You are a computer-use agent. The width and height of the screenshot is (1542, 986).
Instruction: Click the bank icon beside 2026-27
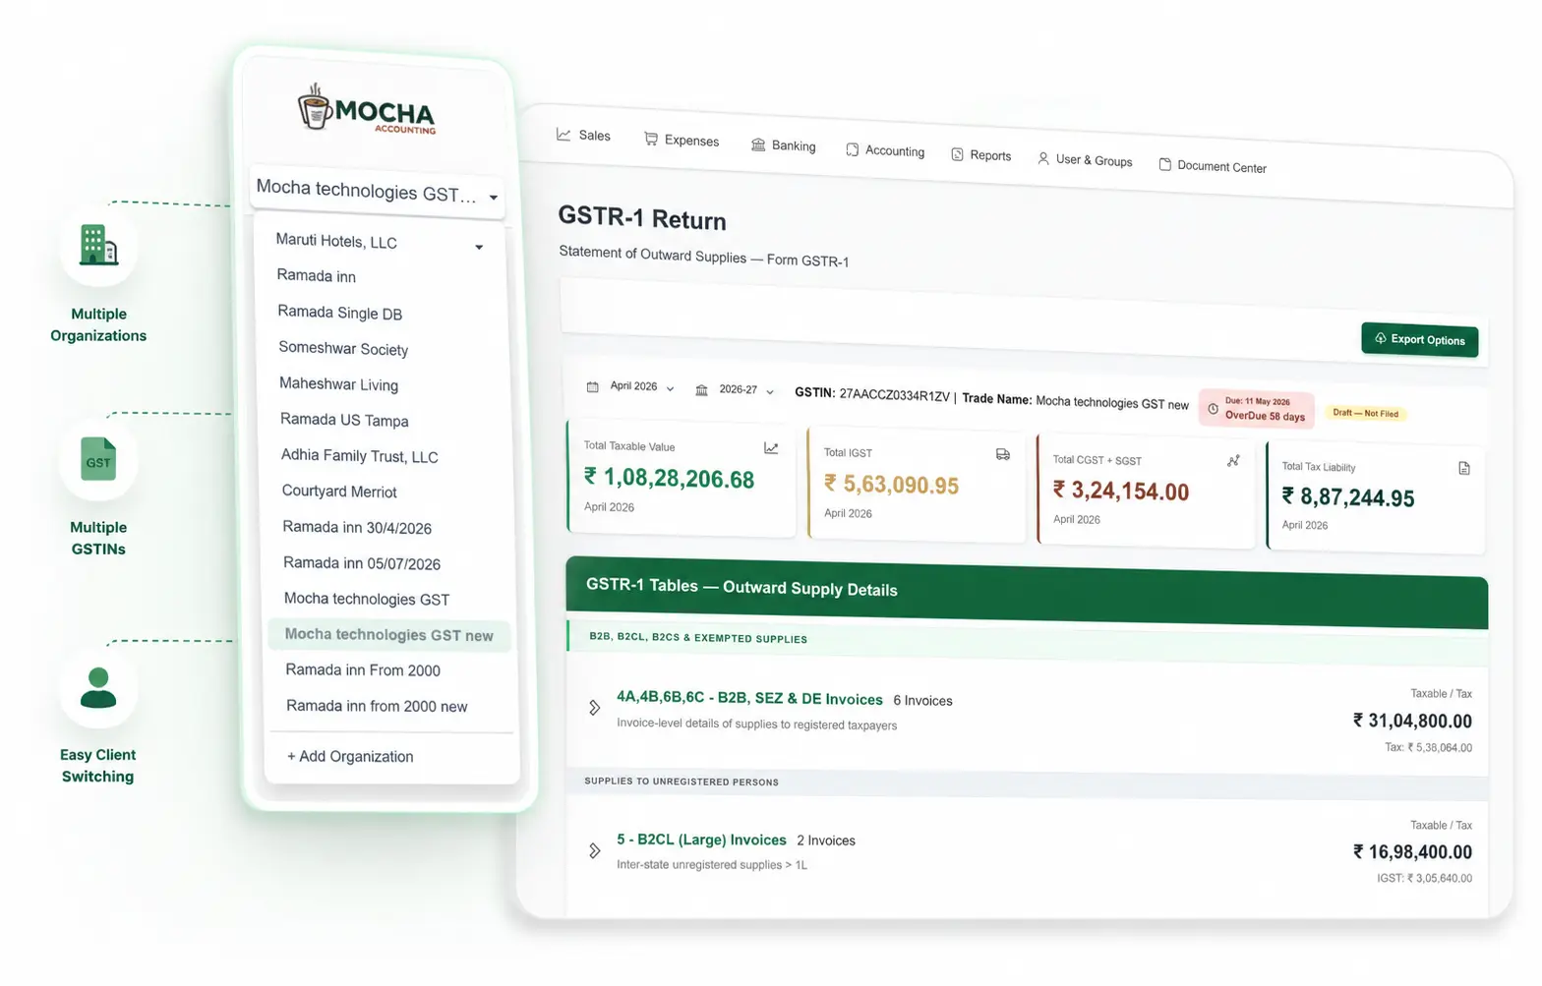pyautogui.click(x=701, y=390)
